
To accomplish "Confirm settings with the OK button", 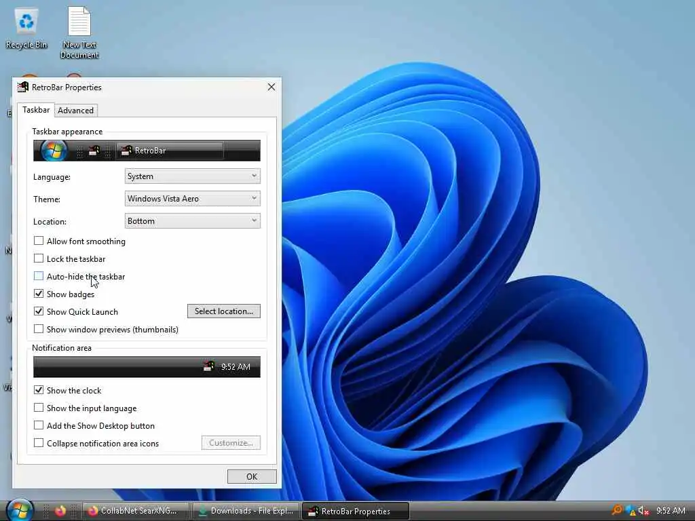I will pos(252,476).
